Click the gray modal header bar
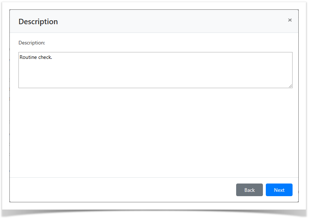Image resolution: width=311 pixels, height=220 pixels. coord(163,22)
